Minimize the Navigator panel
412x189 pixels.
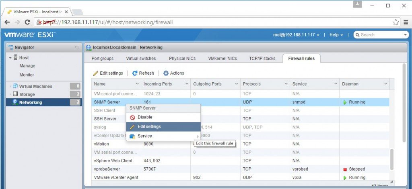(x=76, y=48)
